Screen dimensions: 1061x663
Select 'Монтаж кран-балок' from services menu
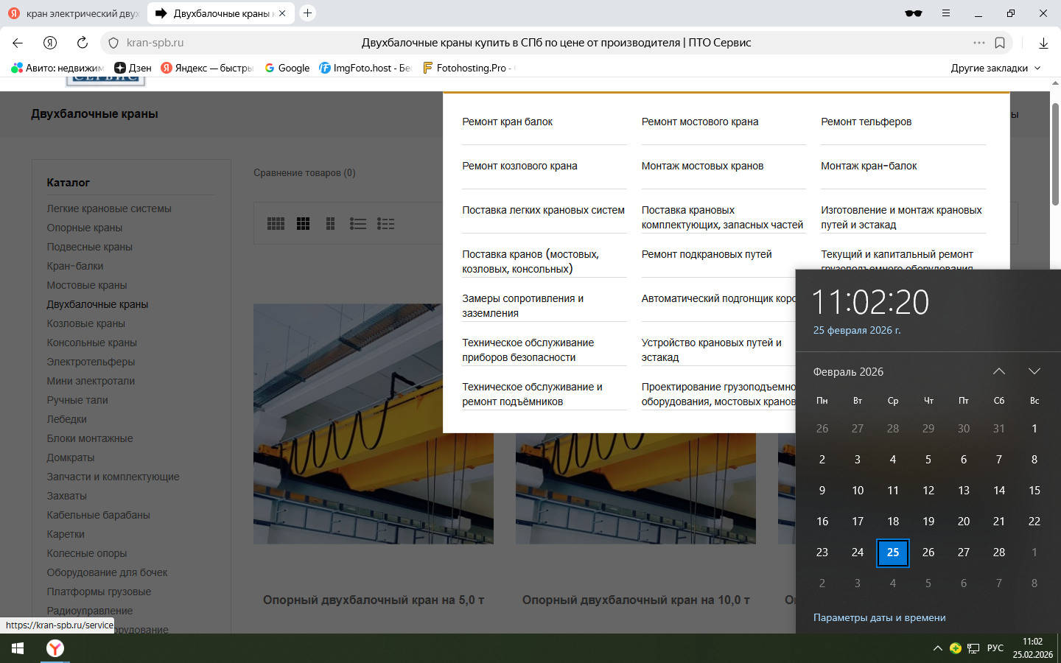(869, 166)
